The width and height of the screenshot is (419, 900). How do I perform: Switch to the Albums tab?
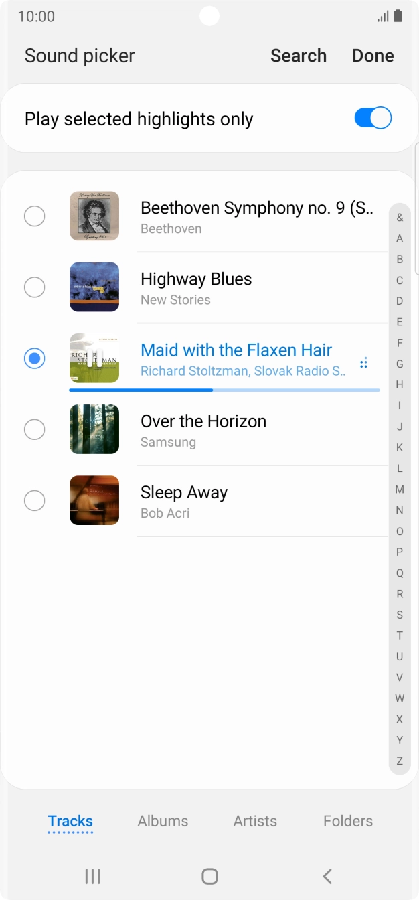(x=163, y=821)
